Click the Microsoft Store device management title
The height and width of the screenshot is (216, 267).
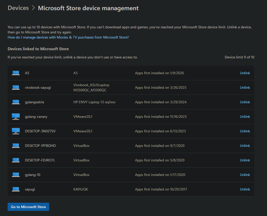88,8
